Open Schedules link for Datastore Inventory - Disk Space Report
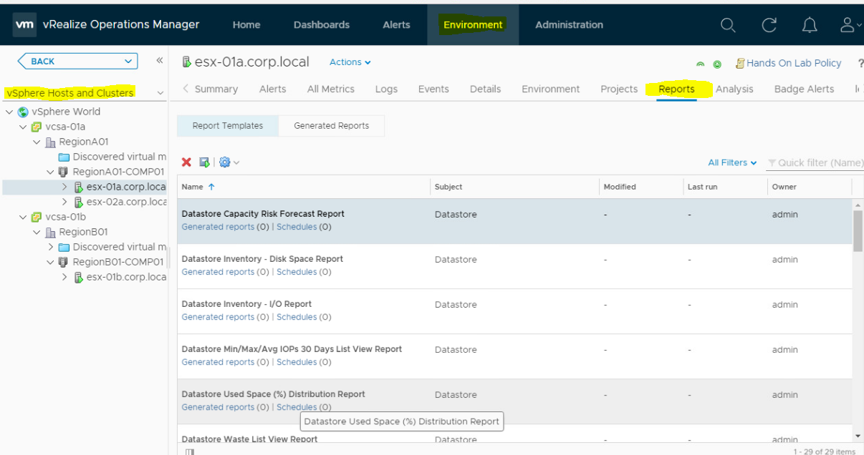864x455 pixels. click(x=297, y=272)
